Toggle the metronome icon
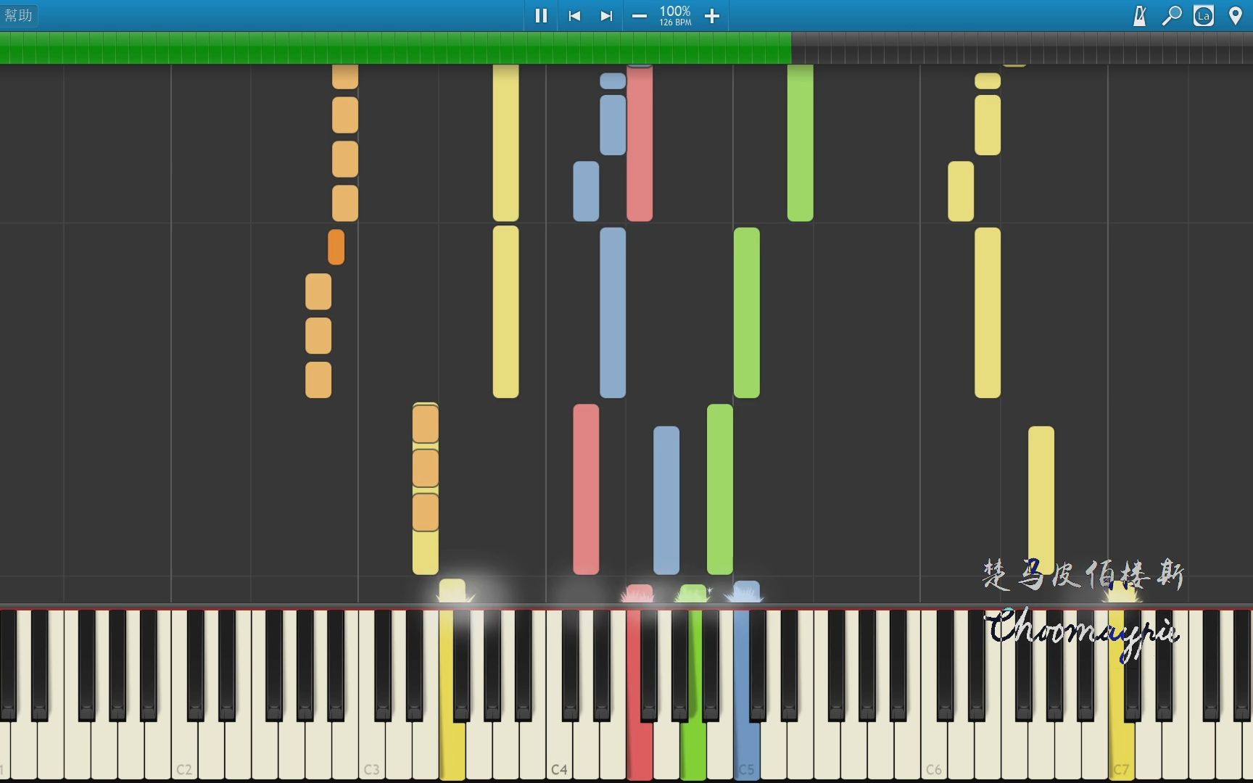Screen dimensions: 1253x783 (x=1140, y=16)
